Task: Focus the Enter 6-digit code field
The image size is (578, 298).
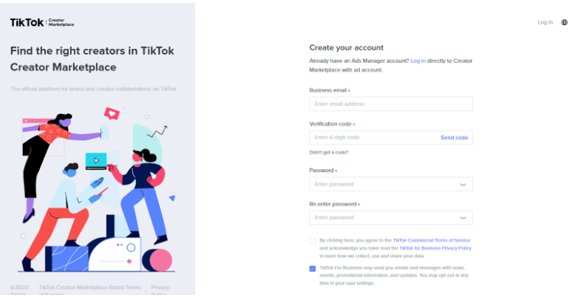Action: tap(373, 138)
